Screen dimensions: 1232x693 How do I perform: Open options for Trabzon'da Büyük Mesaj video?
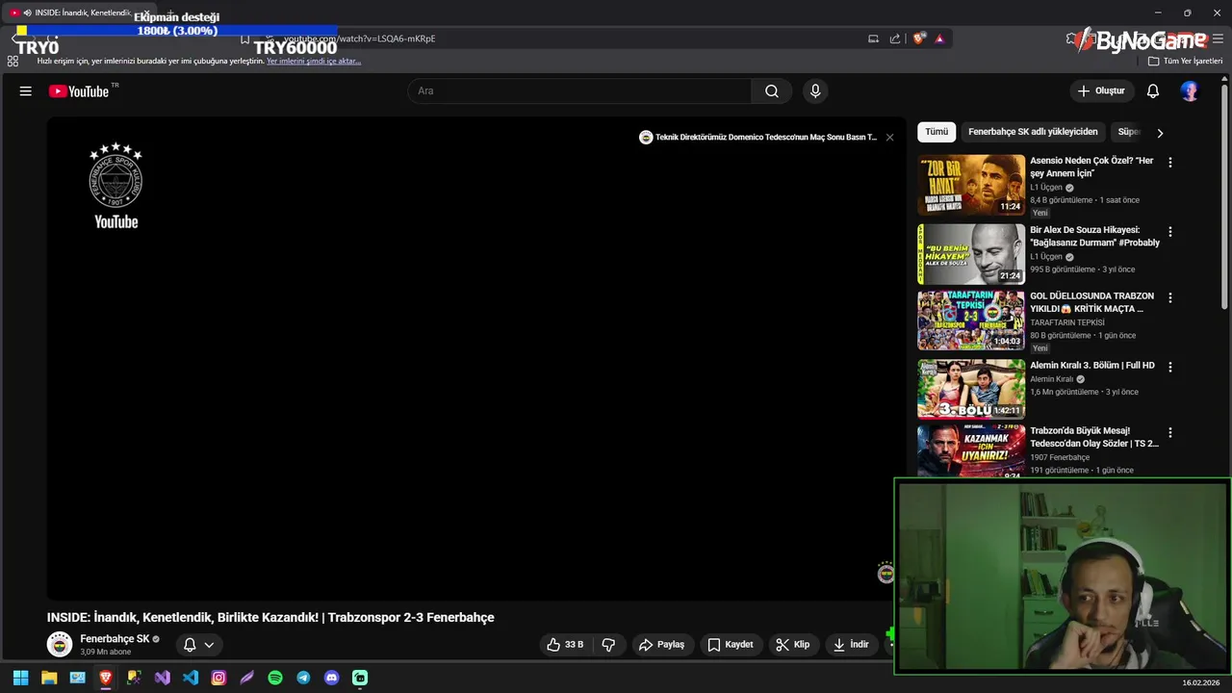tap(1170, 433)
